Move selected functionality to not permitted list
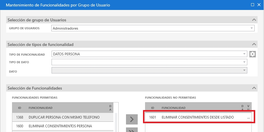 pyautogui.click(x=132, y=119)
